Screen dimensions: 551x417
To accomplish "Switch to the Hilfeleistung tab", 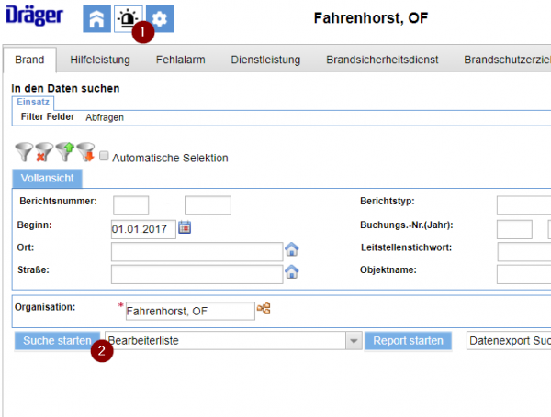I will [100, 60].
